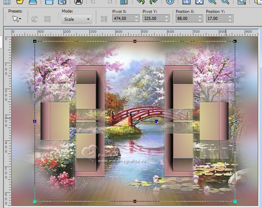Click the bottom-left corner scale handle
The height and width of the screenshot is (208, 262).
pos(35,202)
